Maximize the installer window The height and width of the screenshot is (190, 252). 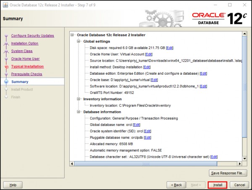pyautogui.click(x=230, y=5)
